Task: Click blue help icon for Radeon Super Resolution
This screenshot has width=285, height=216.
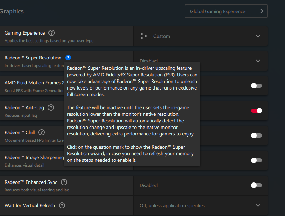Action: point(68,58)
